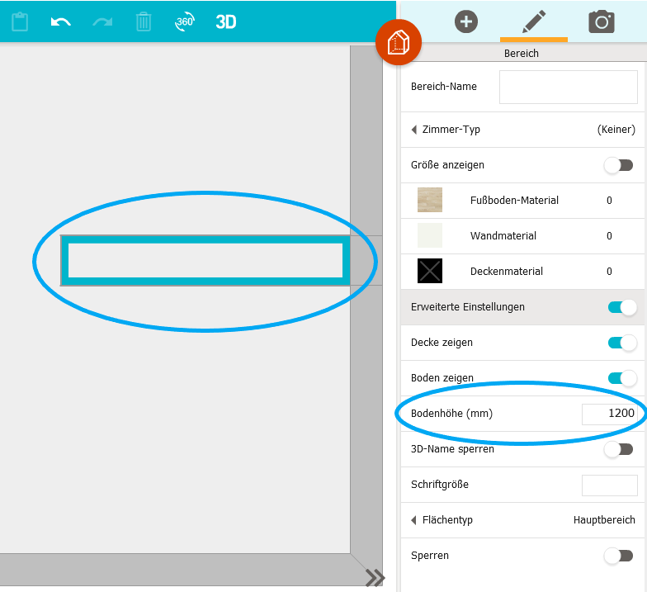This screenshot has width=647, height=592.
Task: Open the camera snapshot tab
Action: 602,21
